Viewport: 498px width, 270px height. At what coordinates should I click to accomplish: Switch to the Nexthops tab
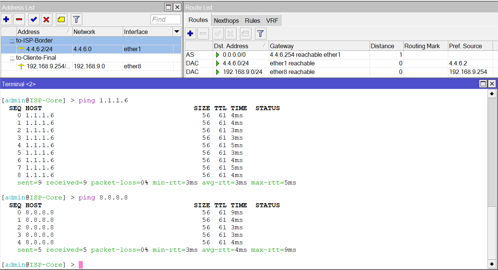226,20
